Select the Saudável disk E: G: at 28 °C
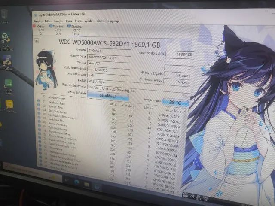275x206 pixels. pos(75,30)
